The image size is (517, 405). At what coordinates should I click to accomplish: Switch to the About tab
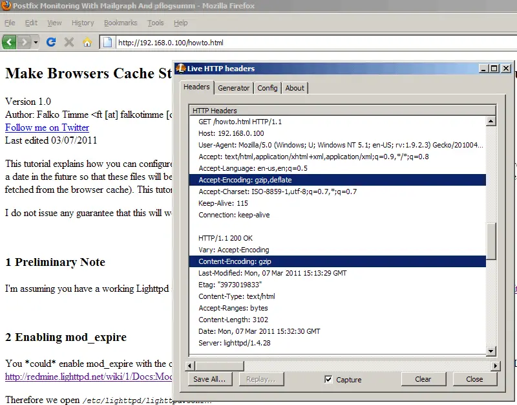click(295, 88)
